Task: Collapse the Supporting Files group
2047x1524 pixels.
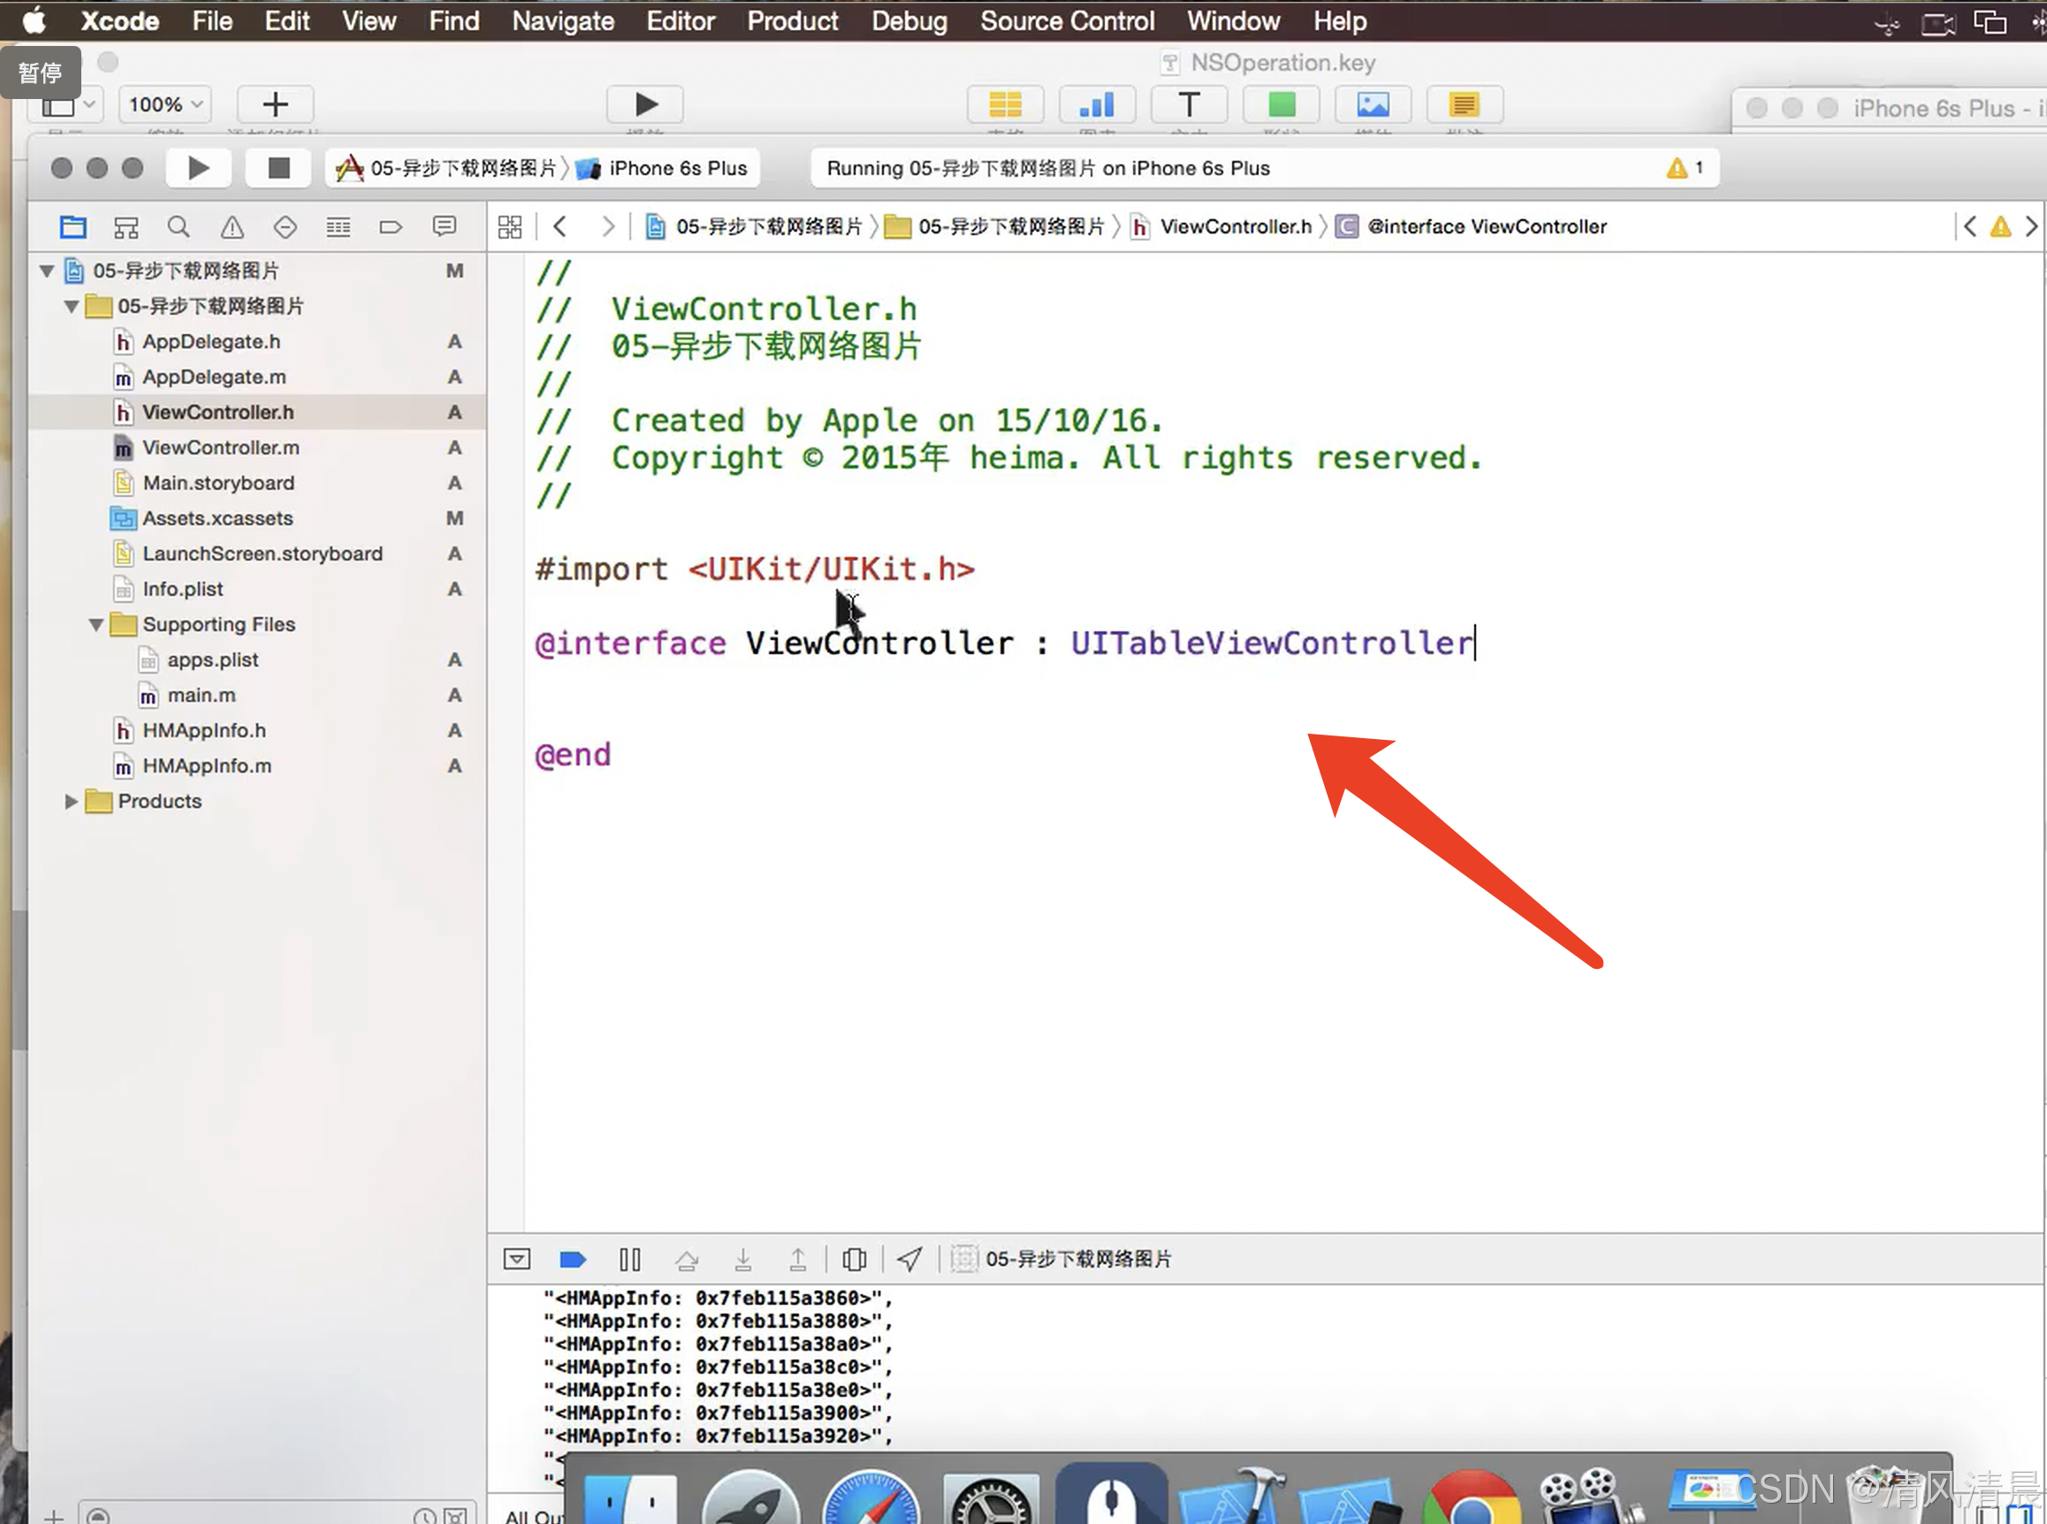Action: [96, 626]
